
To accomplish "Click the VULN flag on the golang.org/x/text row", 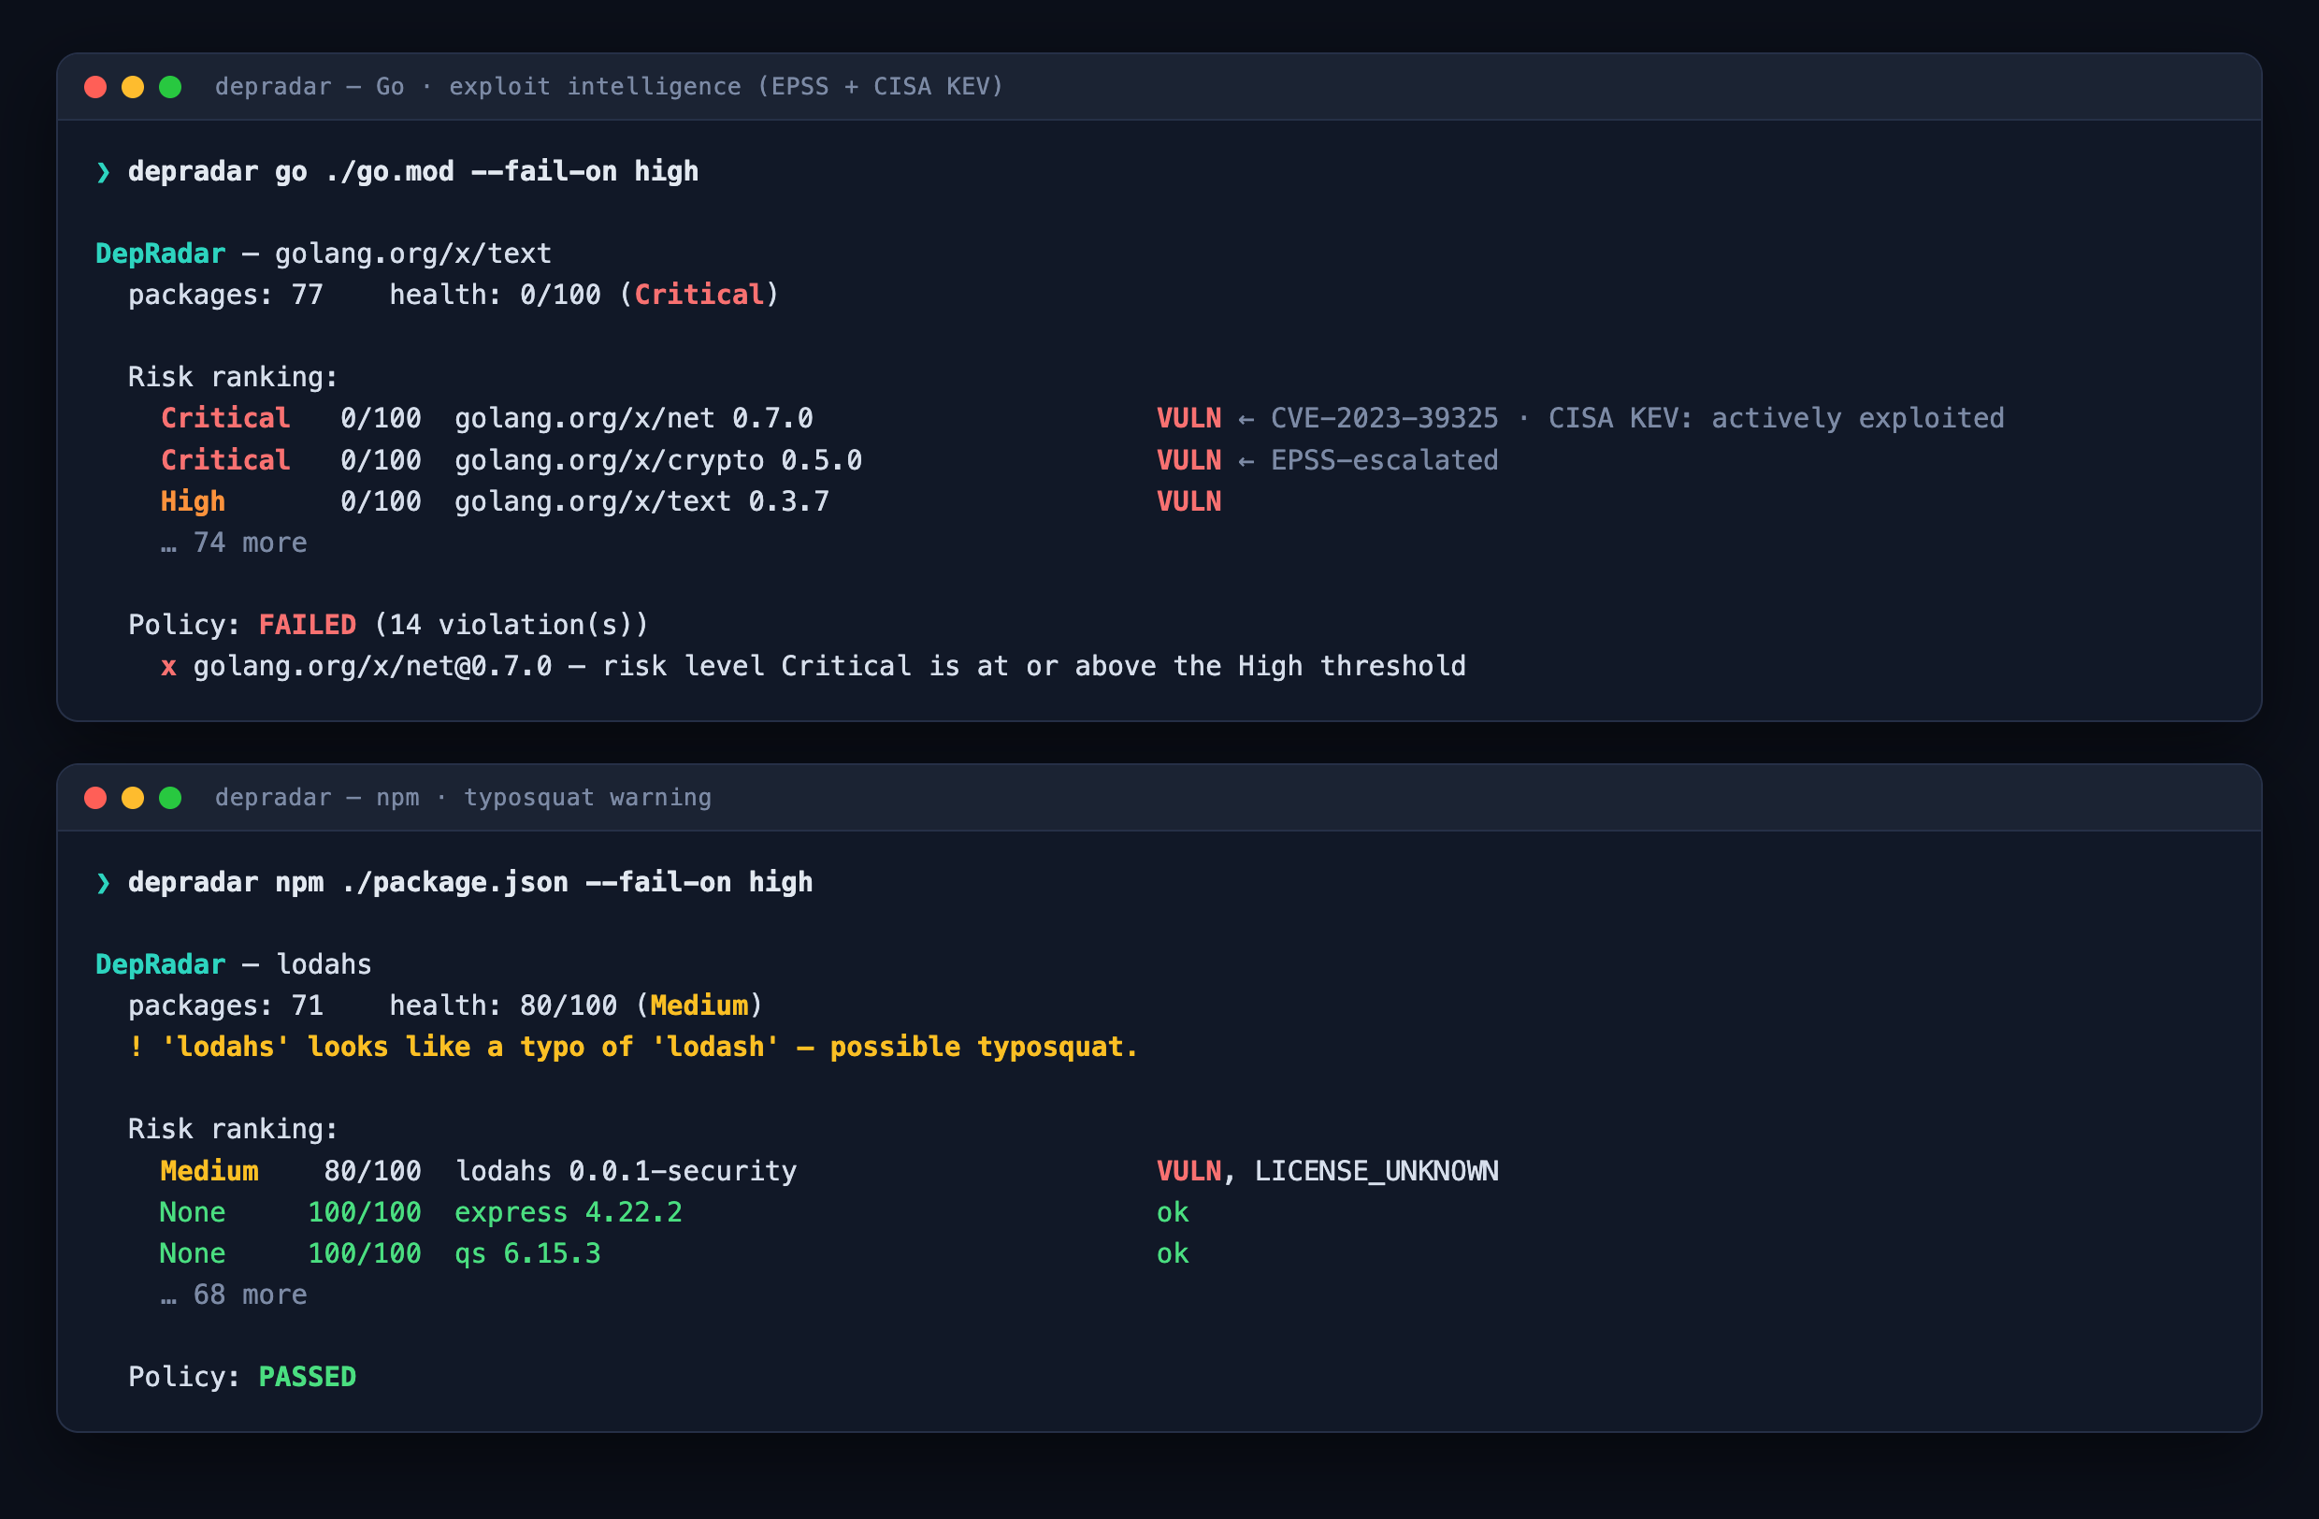I will [x=1188, y=501].
